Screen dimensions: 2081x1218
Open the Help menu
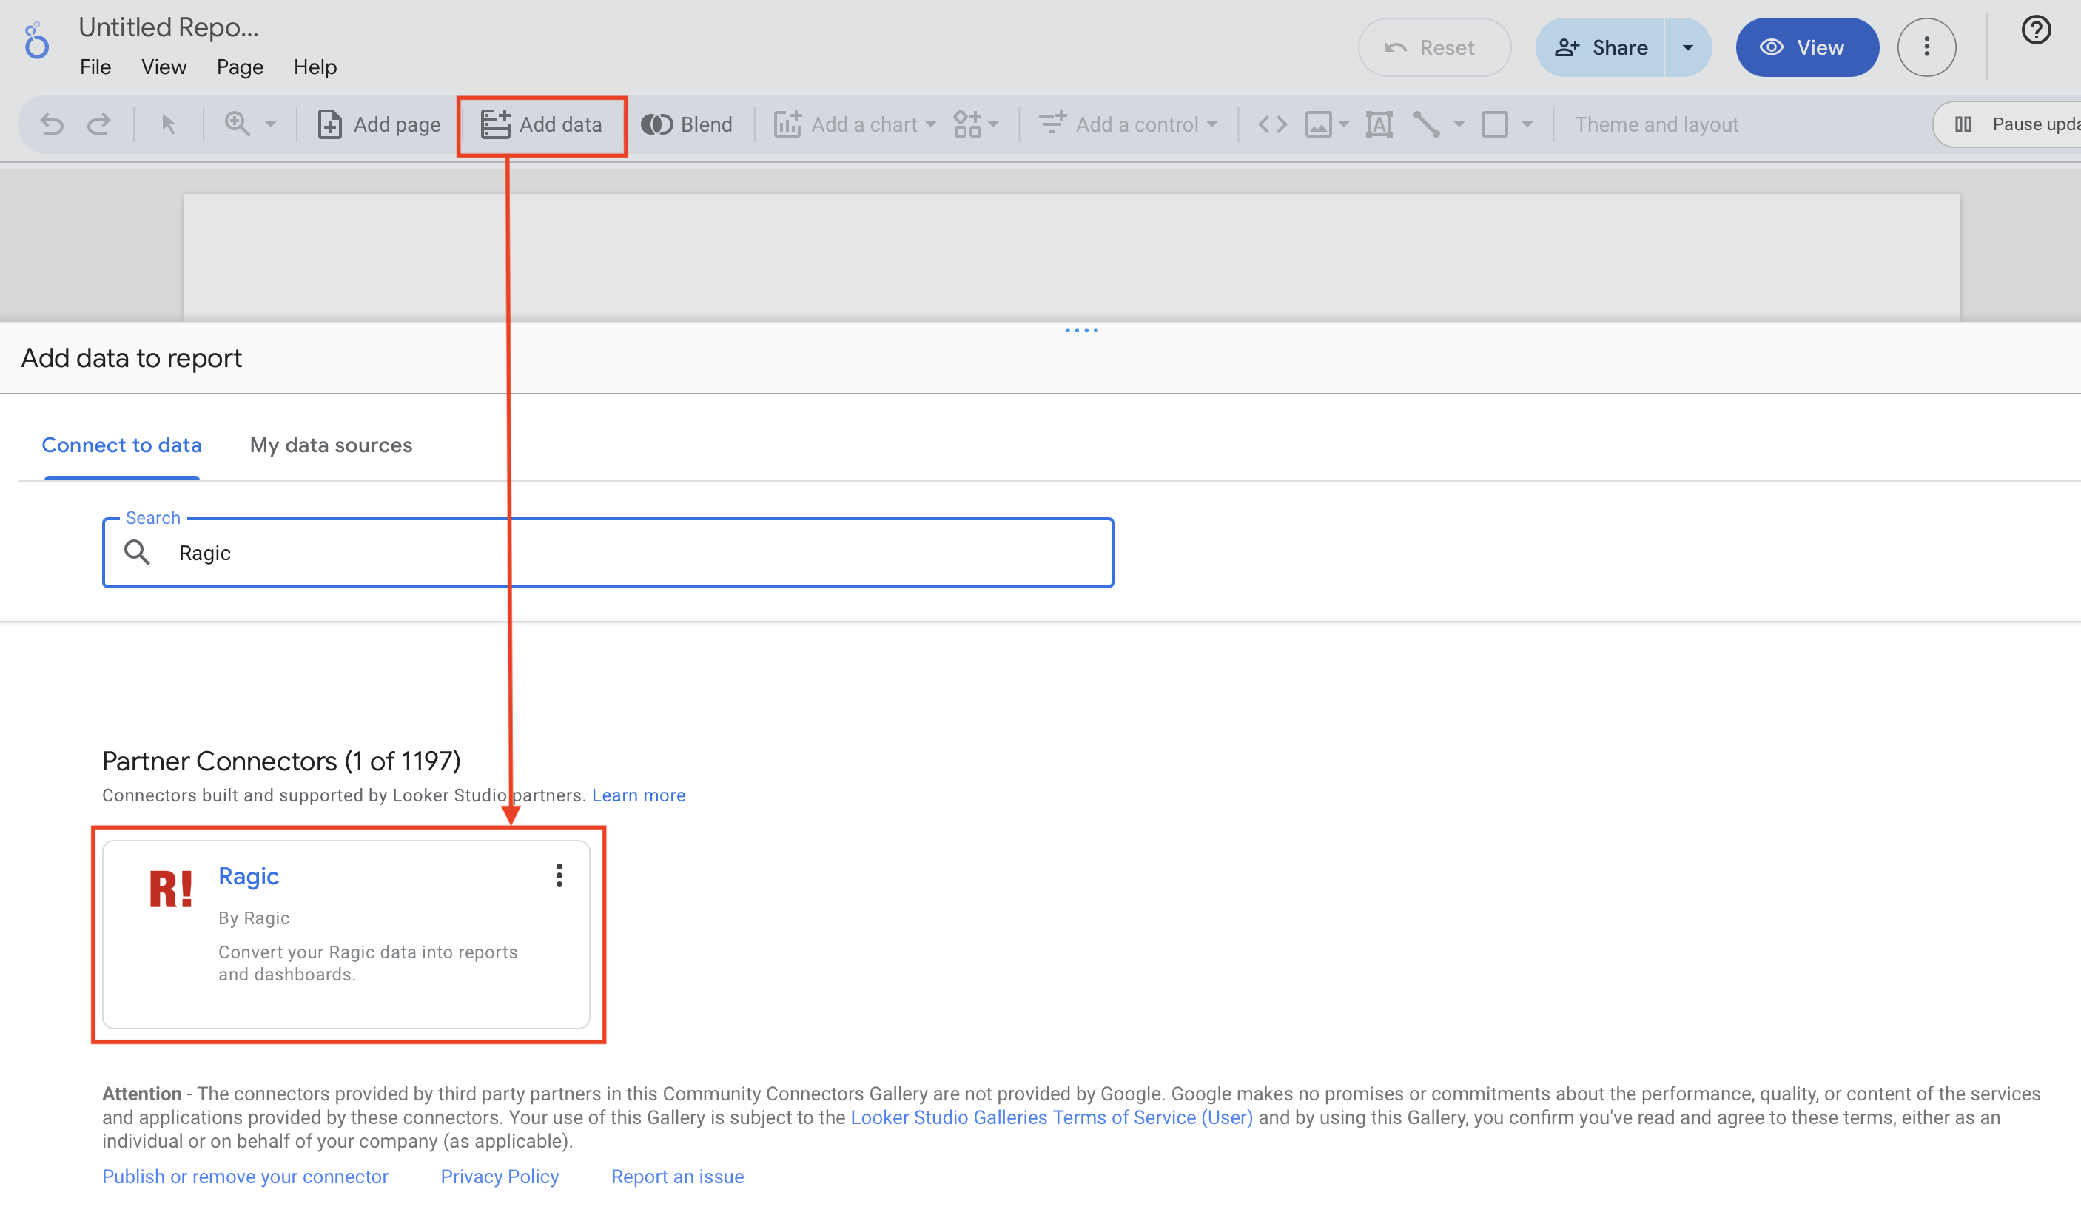(315, 67)
